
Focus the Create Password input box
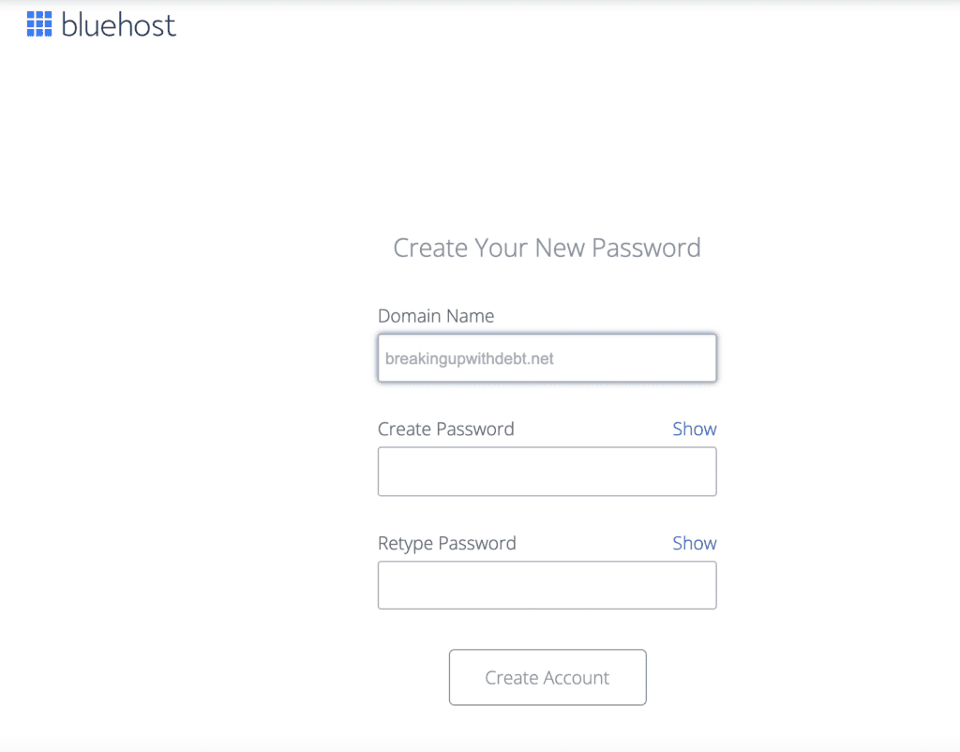pos(547,472)
